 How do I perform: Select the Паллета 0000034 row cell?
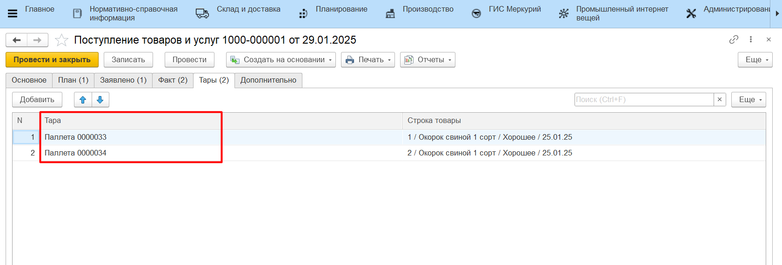[x=76, y=153]
